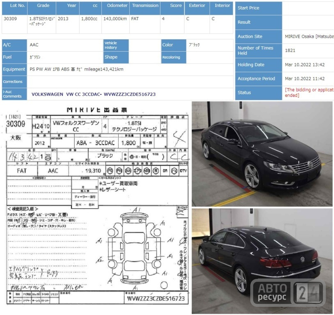Click the Start Price label
This screenshot has height=315, width=334.
tap(259, 8)
